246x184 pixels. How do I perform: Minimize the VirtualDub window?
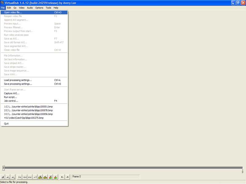[233, 3]
